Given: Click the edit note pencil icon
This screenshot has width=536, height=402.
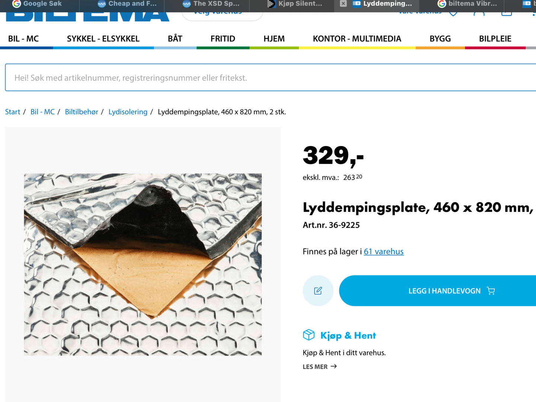Looking at the screenshot, I should pos(318,291).
